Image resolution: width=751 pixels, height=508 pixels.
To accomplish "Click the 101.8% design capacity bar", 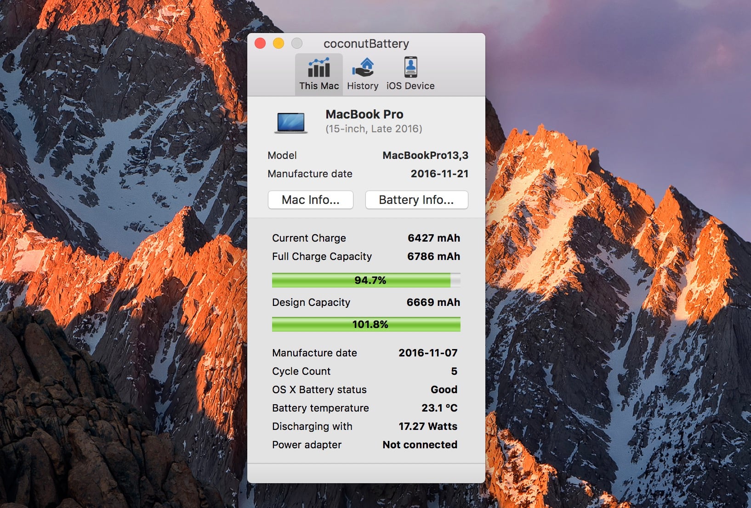I will tap(366, 324).
